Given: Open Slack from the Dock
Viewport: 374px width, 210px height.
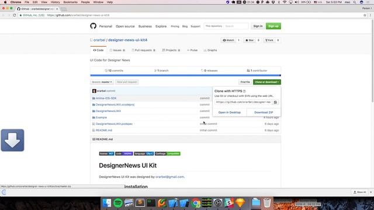Looking at the screenshot, I should (x=229, y=203).
